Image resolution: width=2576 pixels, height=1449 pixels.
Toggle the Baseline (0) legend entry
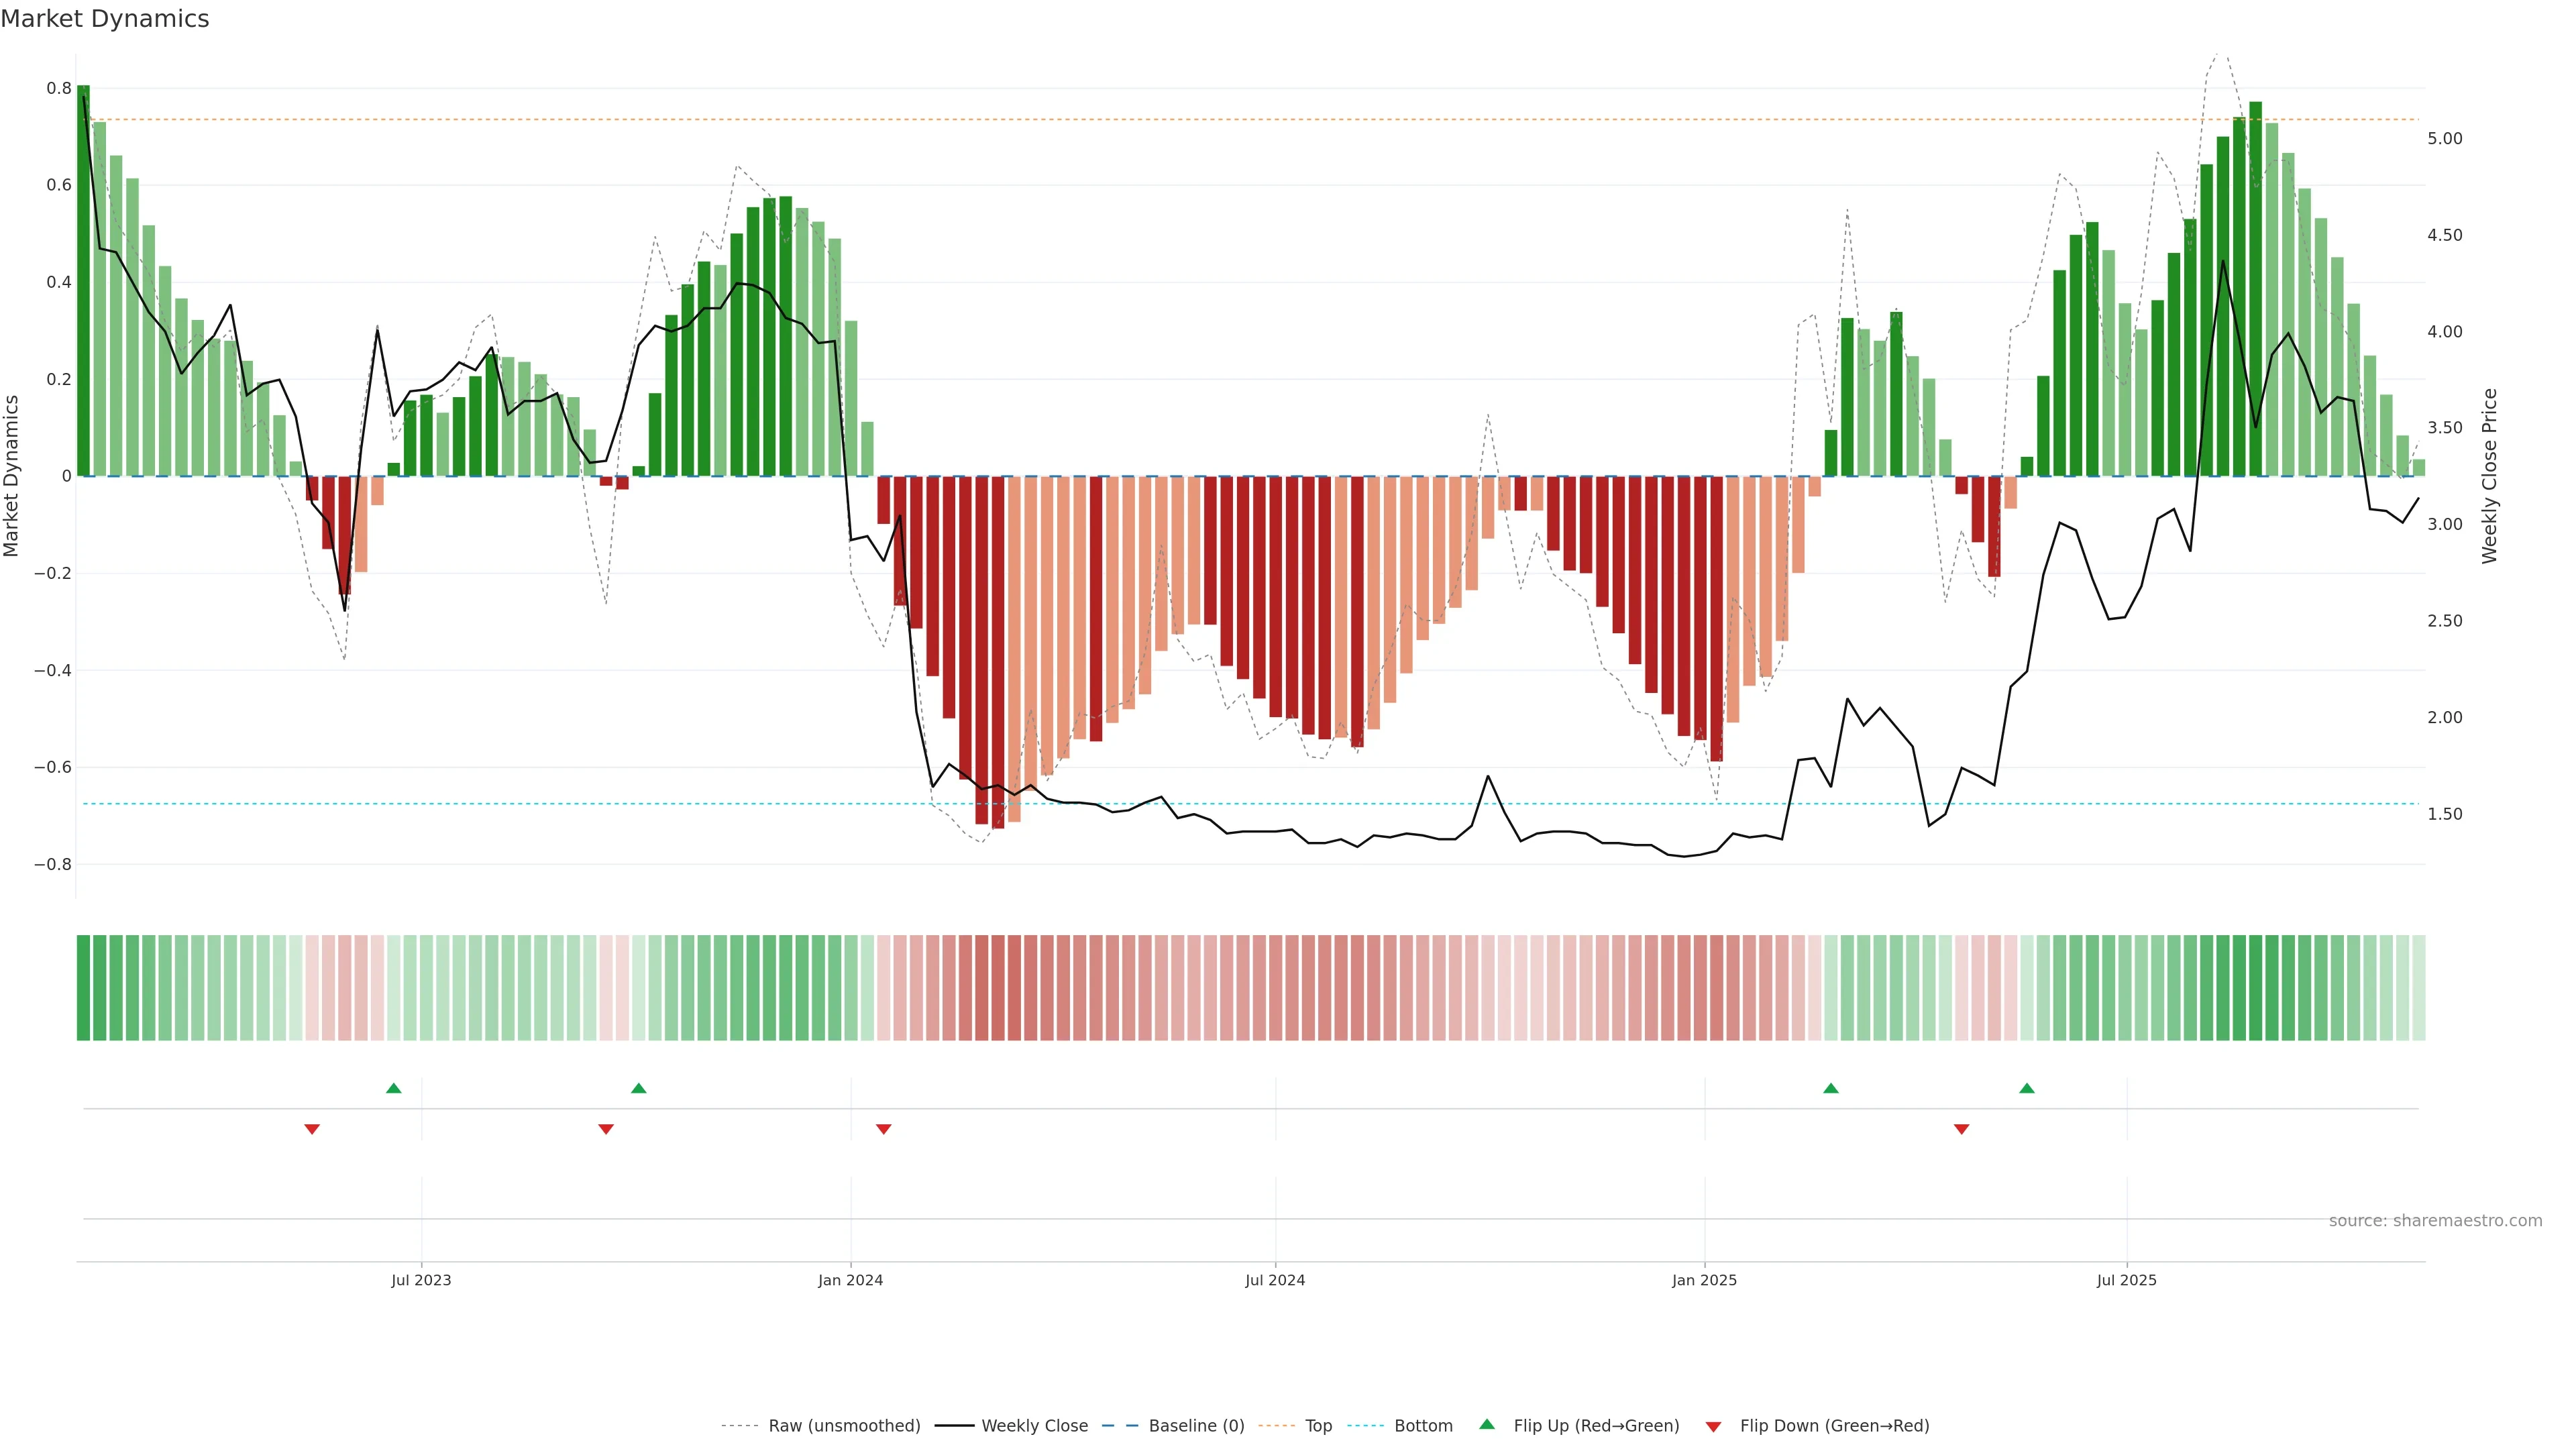tap(1196, 1426)
